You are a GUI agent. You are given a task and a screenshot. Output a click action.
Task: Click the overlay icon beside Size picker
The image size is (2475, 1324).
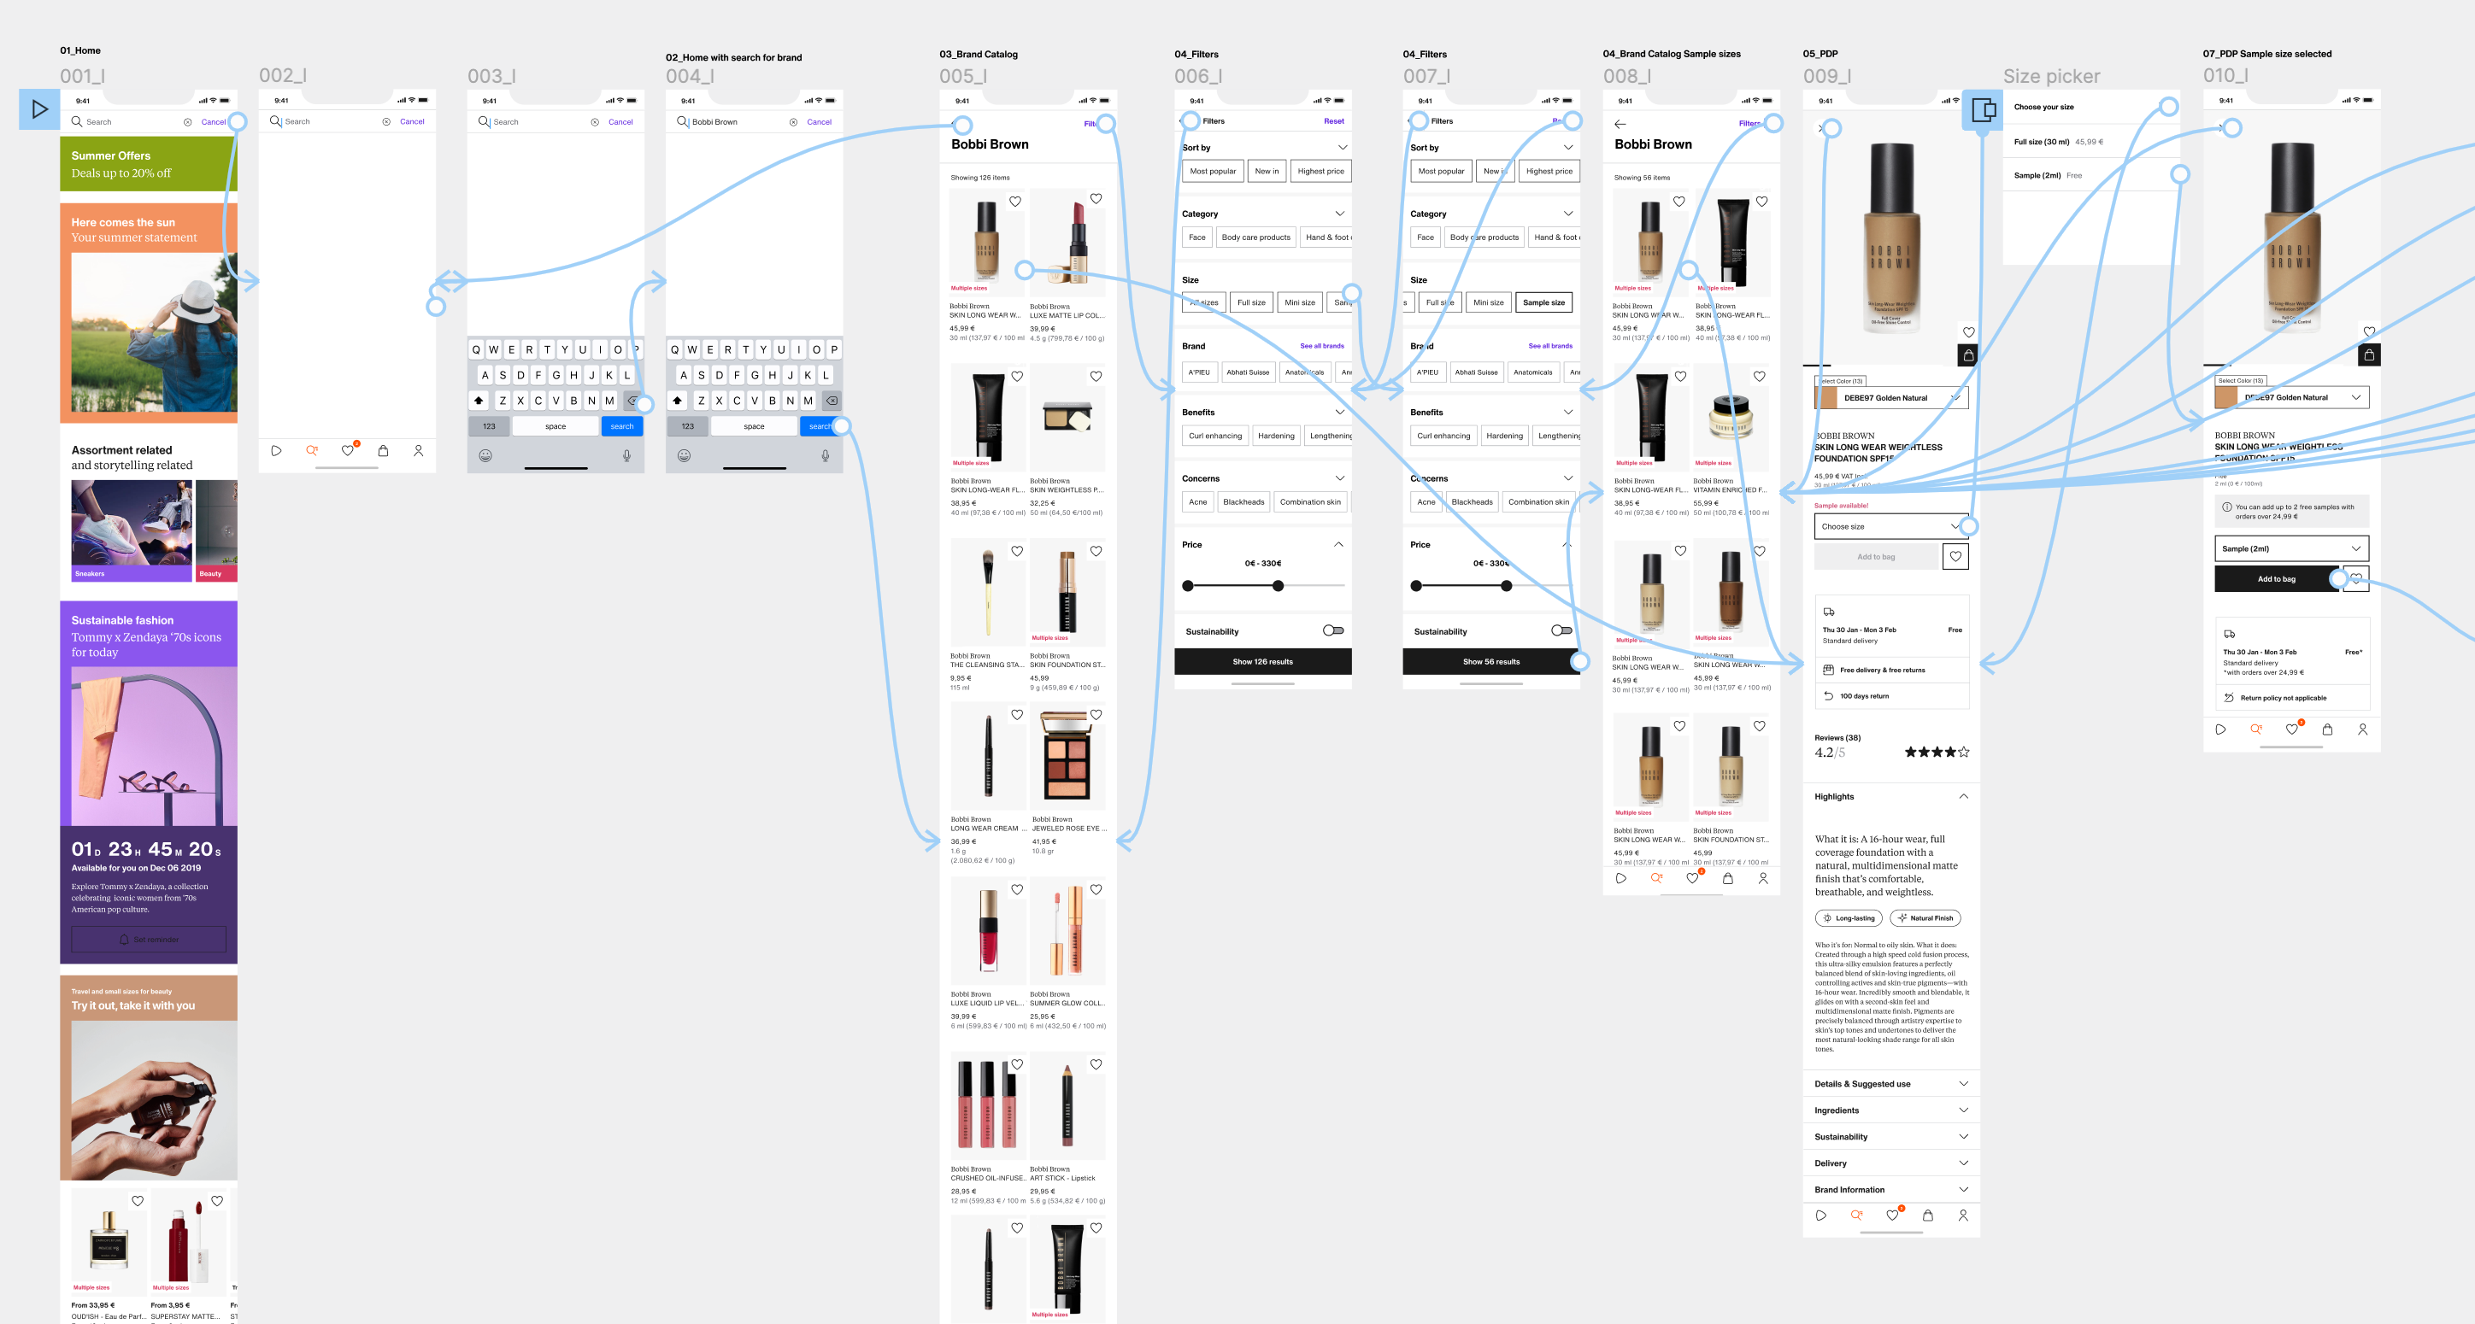[x=1983, y=110]
